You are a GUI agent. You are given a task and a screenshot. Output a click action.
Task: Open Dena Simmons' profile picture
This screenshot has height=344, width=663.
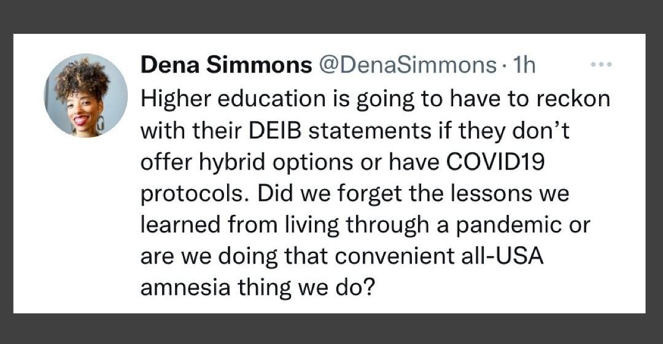tap(86, 96)
